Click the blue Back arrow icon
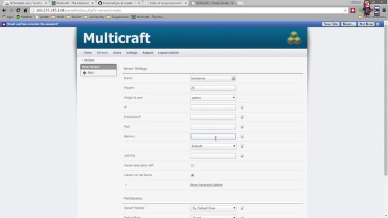The image size is (388, 218). (x=84, y=73)
